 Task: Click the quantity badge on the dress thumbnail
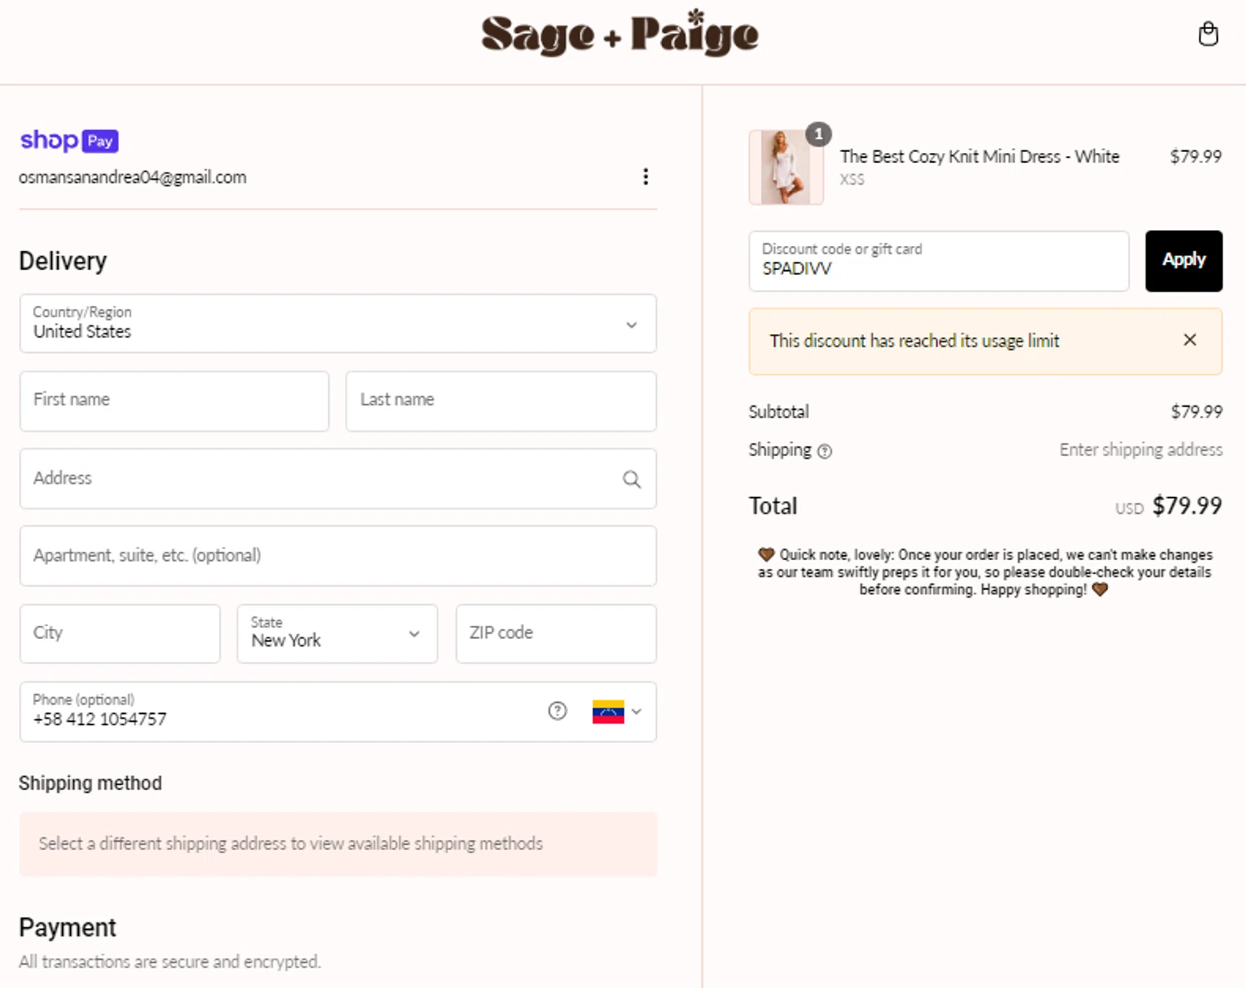[818, 134]
